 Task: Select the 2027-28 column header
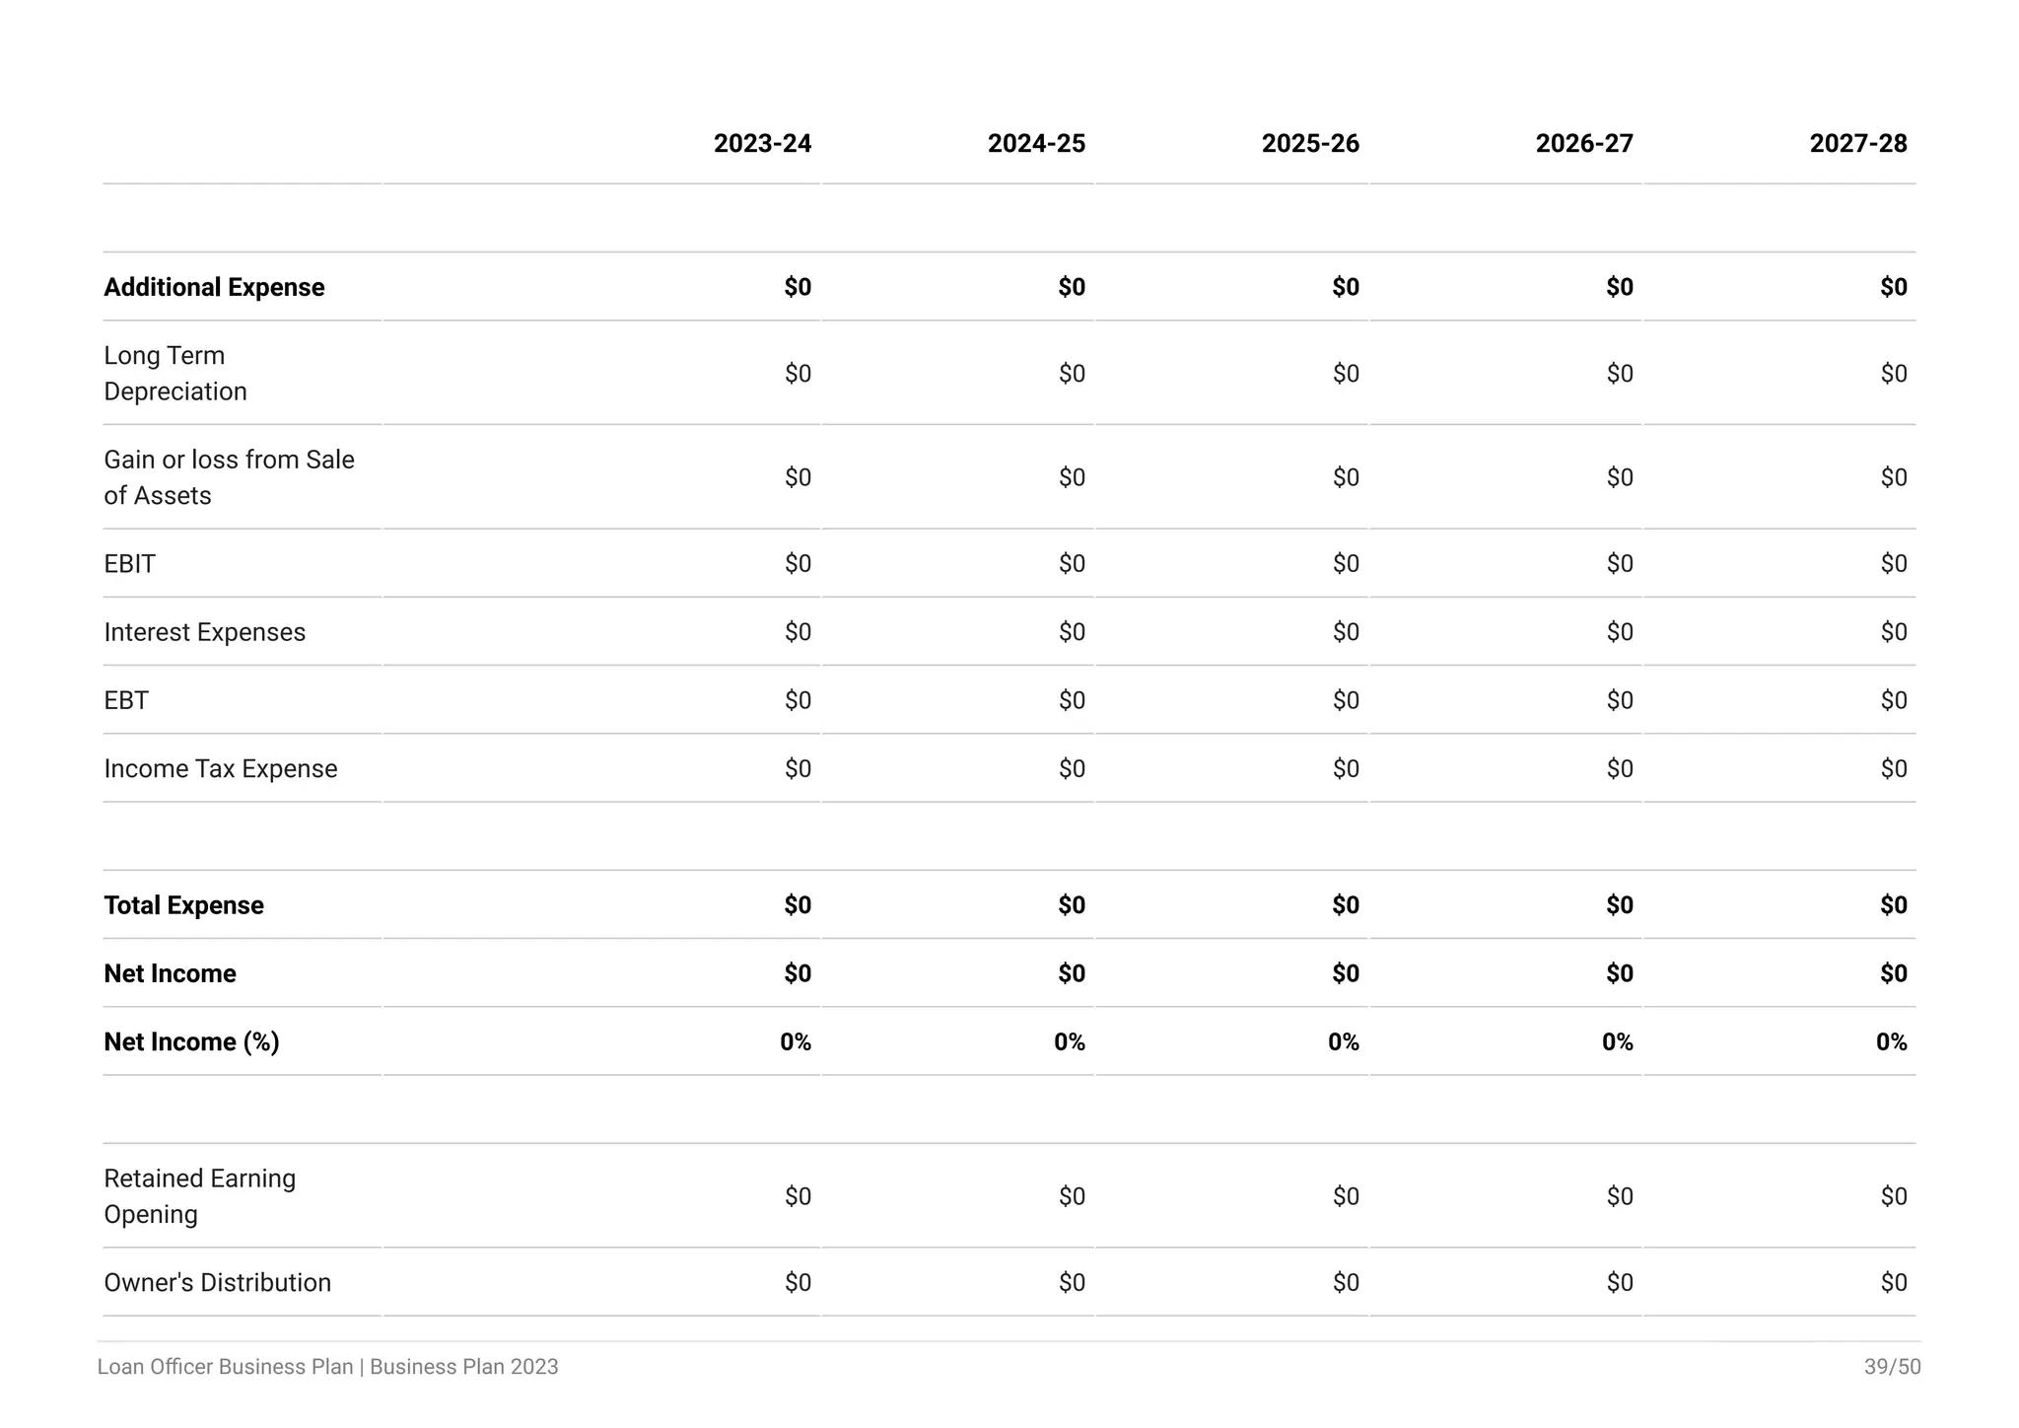tap(1858, 144)
